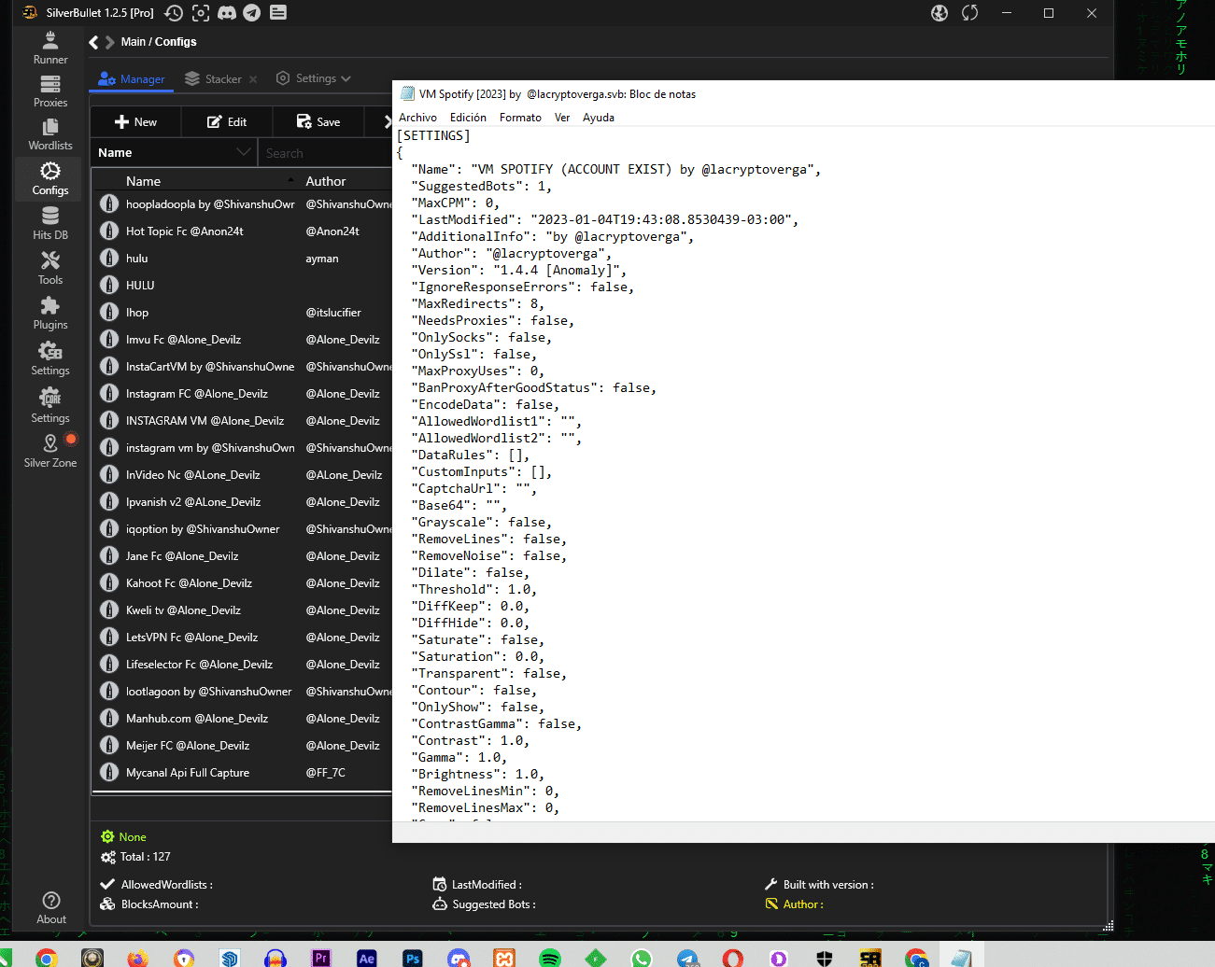This screenshot has width=1215, height=967.
Task: Click the Discord icon in title bar
Action: [x=226, y=13]
